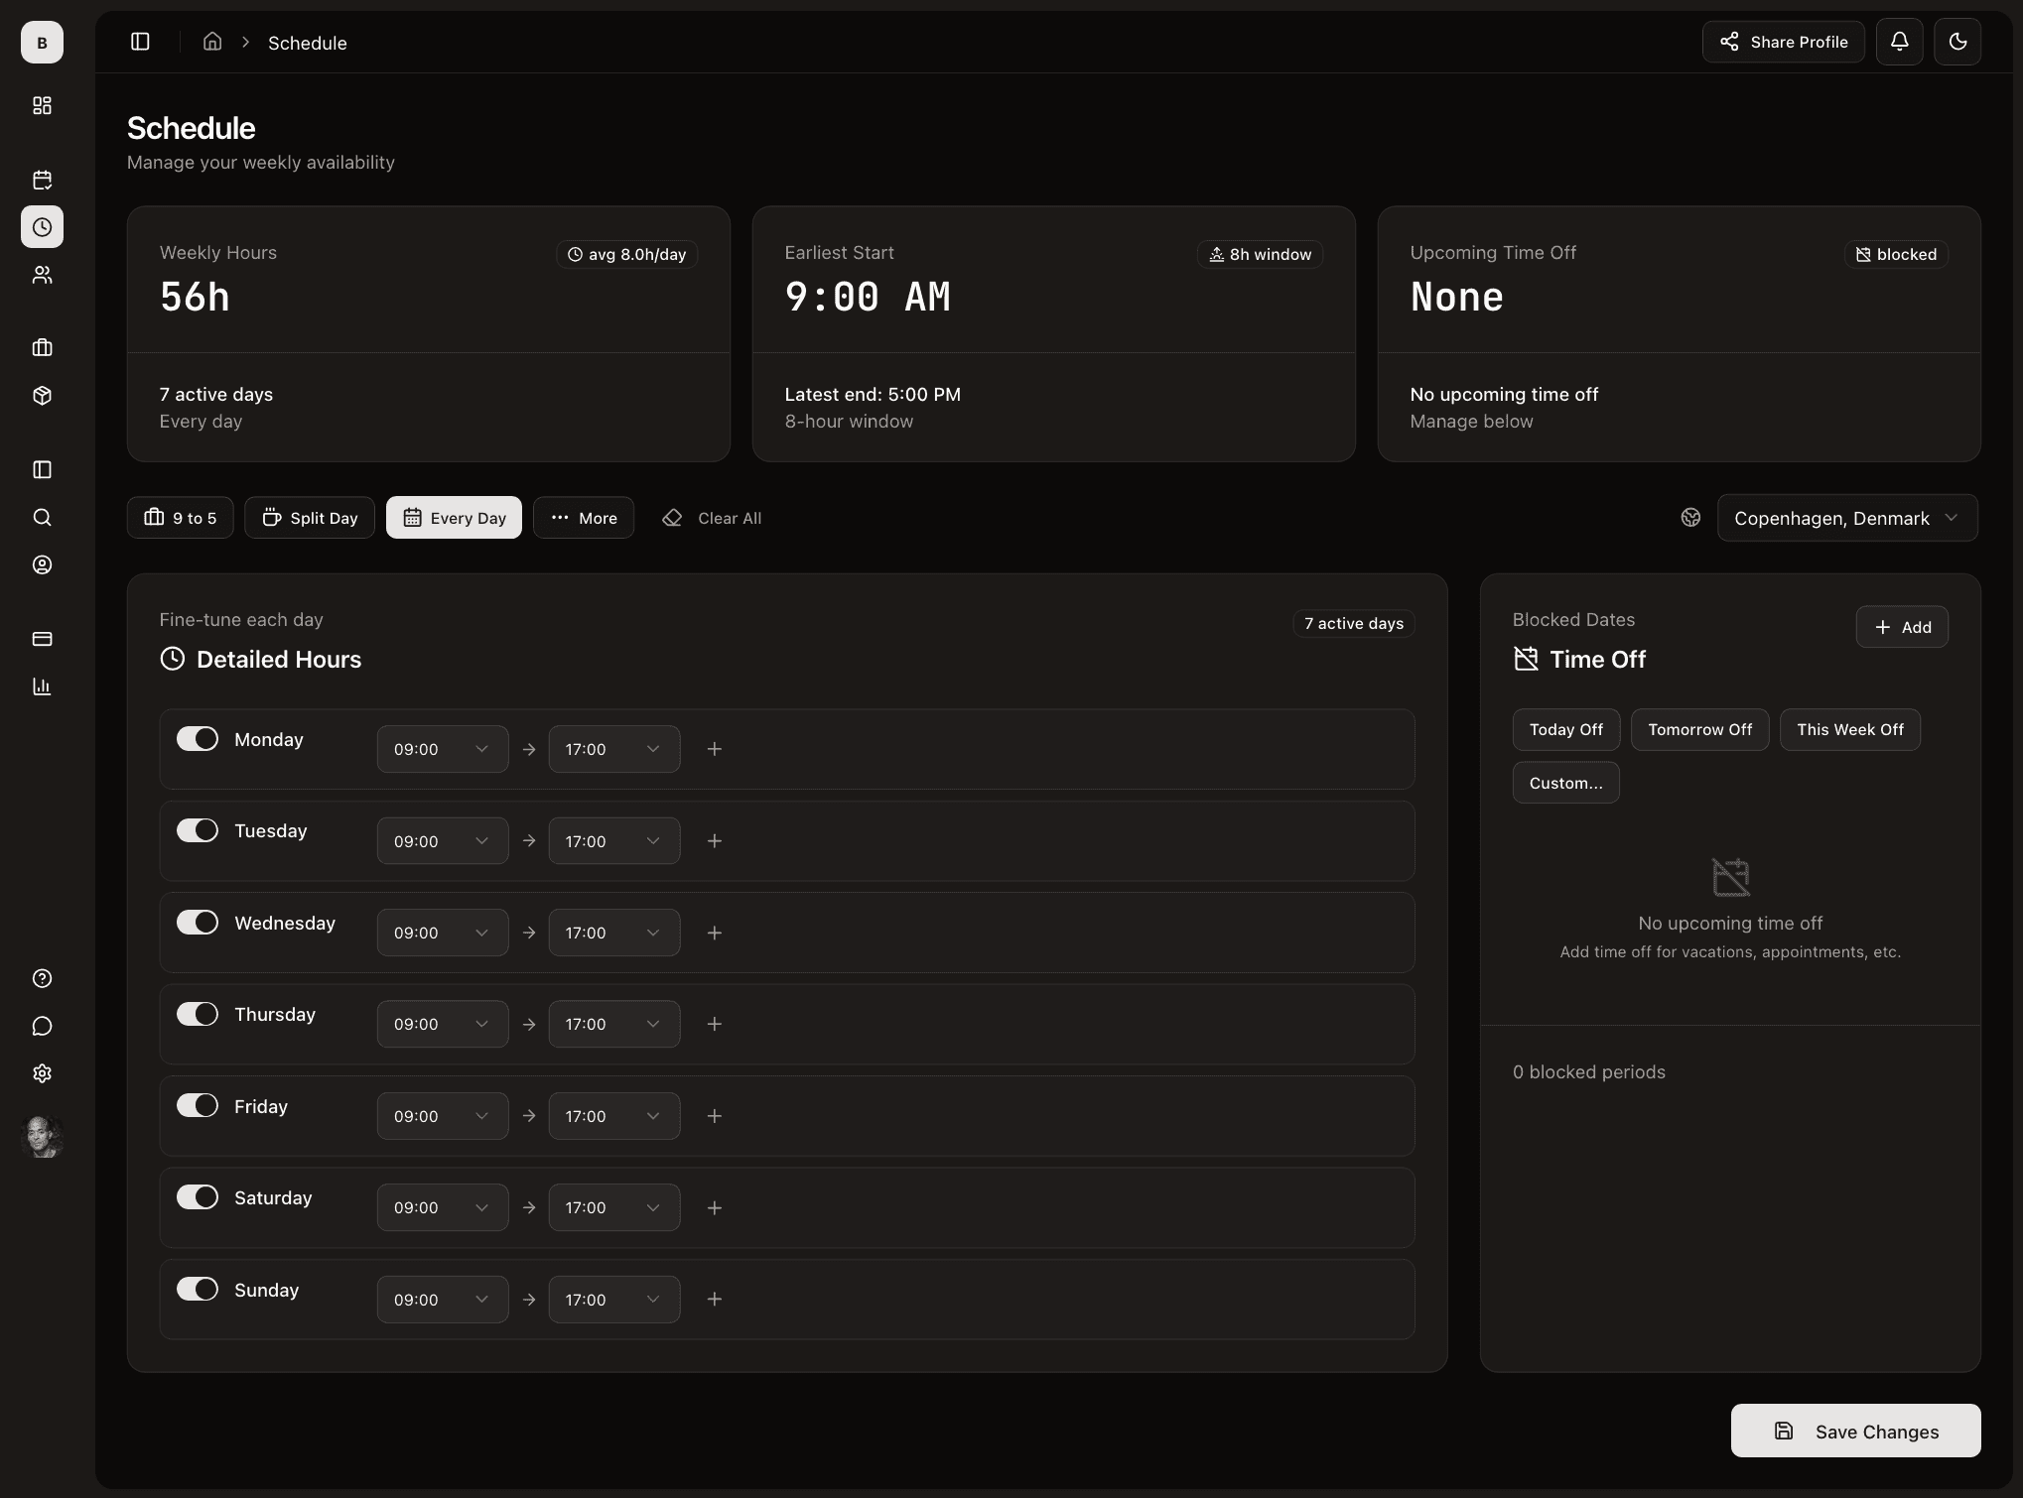The height and width of the screenshot is (1498, 2023).
Task: Open the Friday end time 17:00 dropdown
Action: [613, 1115]
